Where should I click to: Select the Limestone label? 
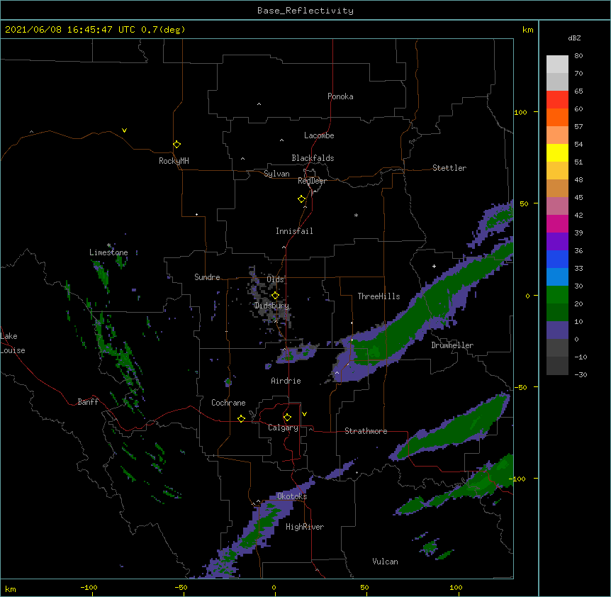coord(108,252)
